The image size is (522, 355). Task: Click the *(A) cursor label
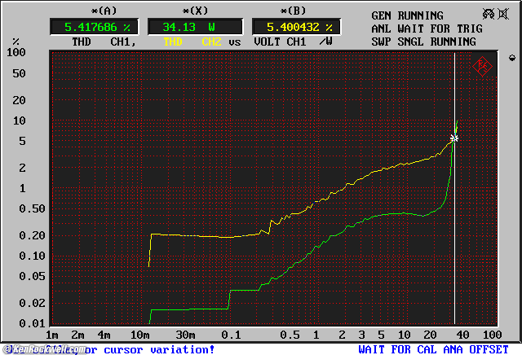tap(104, 11)
